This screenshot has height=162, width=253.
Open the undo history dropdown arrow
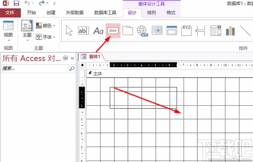pyautogui.click(x=33, y=3)
